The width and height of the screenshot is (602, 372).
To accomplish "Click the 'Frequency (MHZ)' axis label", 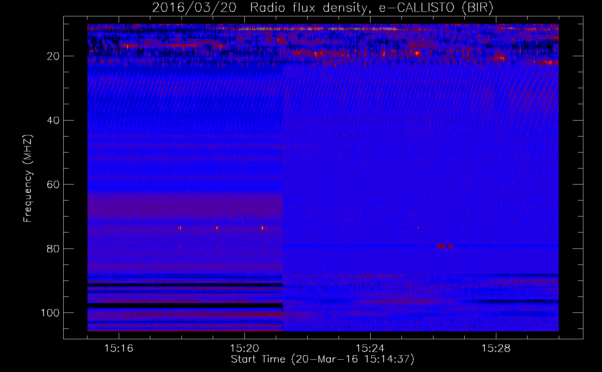I will coord(28,179).
